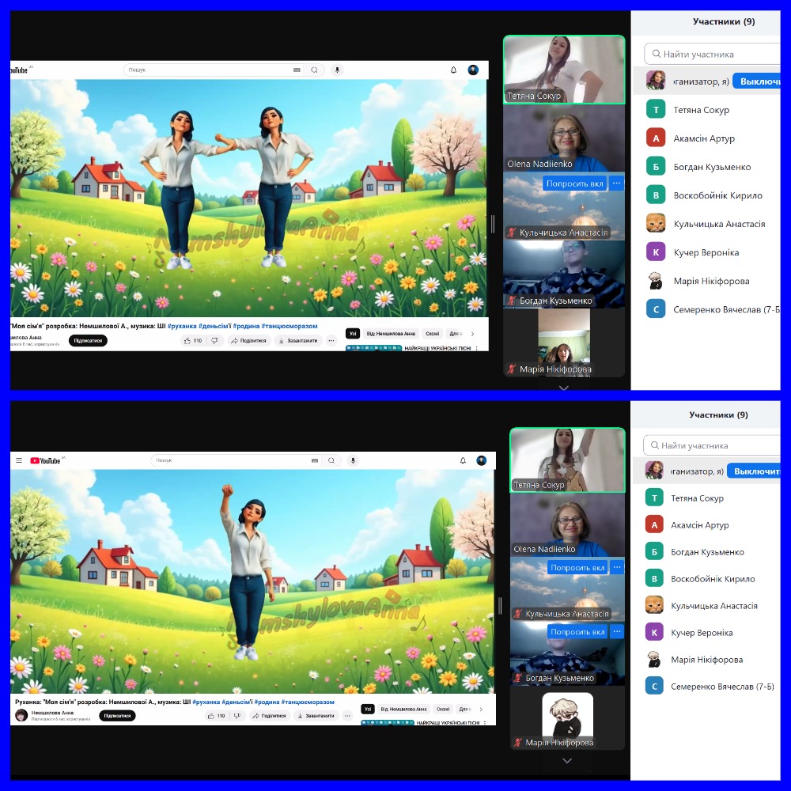Expand more video tiles chevron in top screenshot
This screenshot has height=791, width=791.
(x=563, y=388)
